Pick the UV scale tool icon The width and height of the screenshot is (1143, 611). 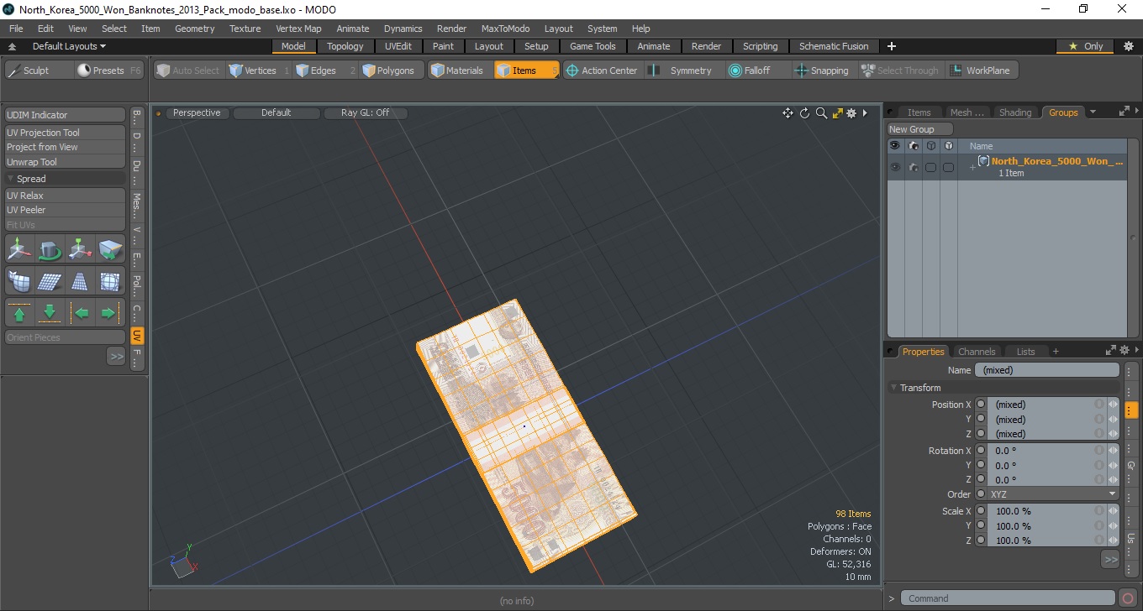click(x=80, y=249)
